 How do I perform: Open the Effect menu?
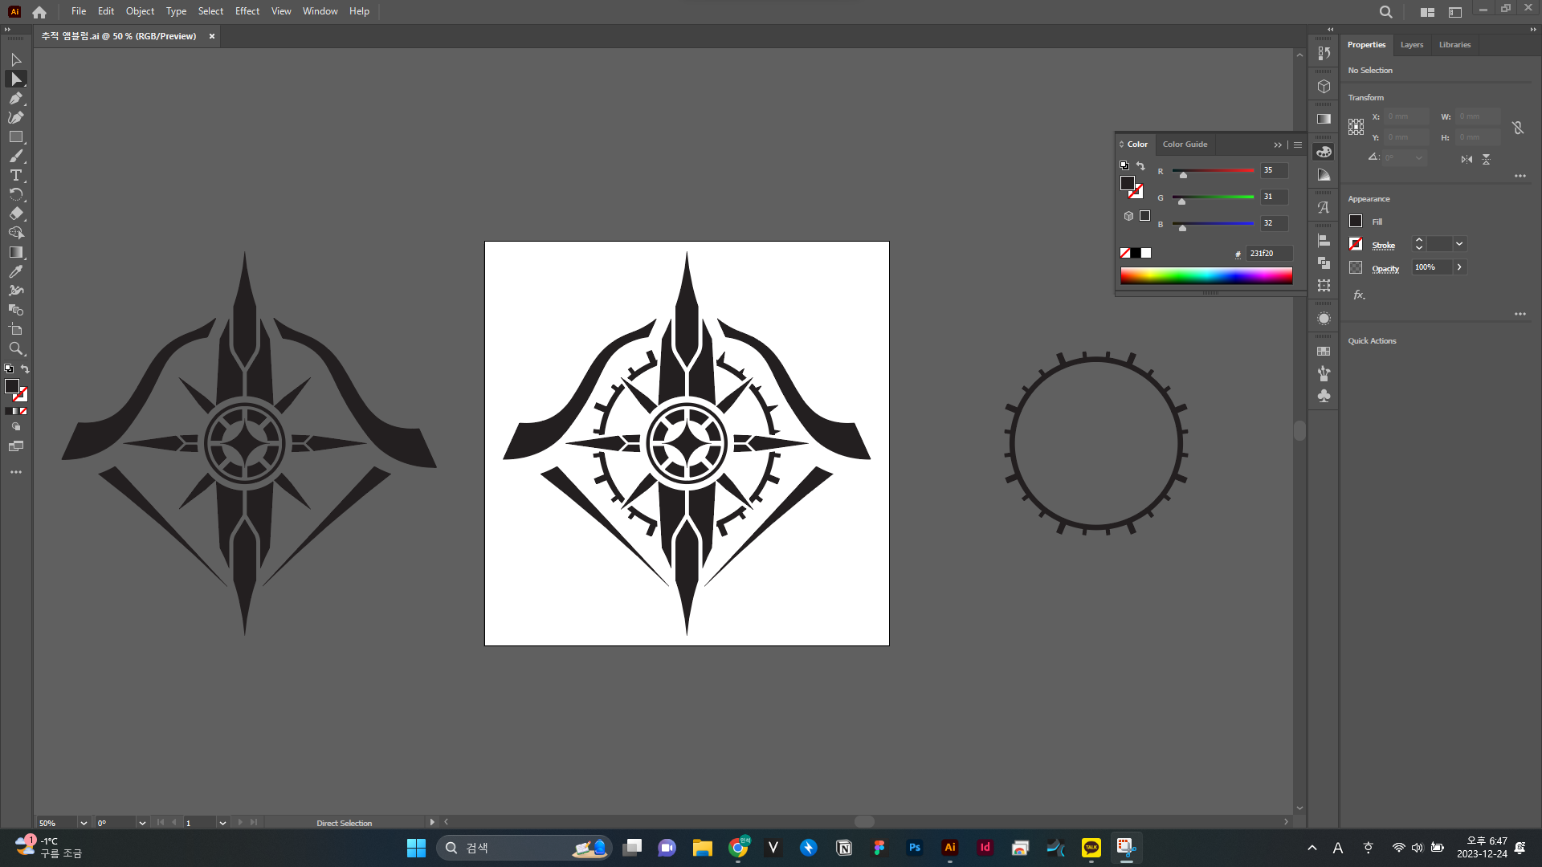coord(247,11)
